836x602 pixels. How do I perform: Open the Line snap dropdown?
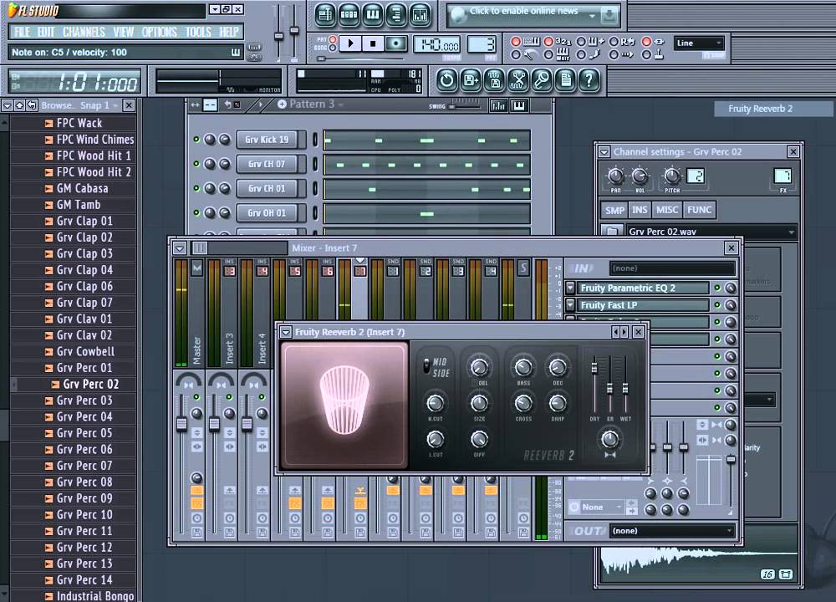pos(698,43)
